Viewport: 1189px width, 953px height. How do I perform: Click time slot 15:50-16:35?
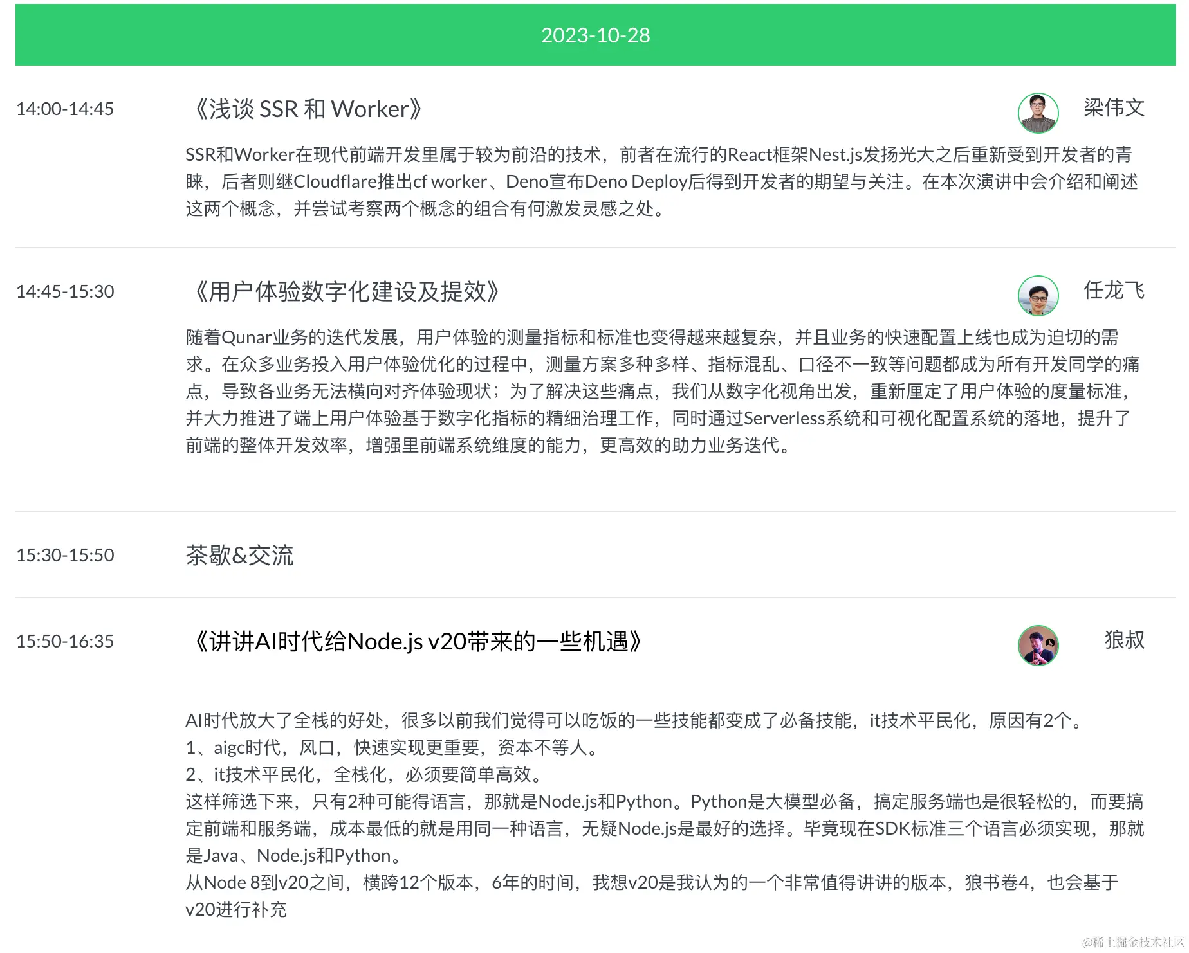(x=65, y=641)
